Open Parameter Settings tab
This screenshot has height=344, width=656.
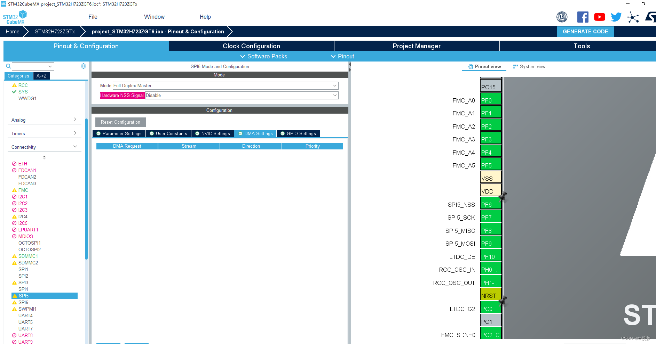[x=119, y=133]
